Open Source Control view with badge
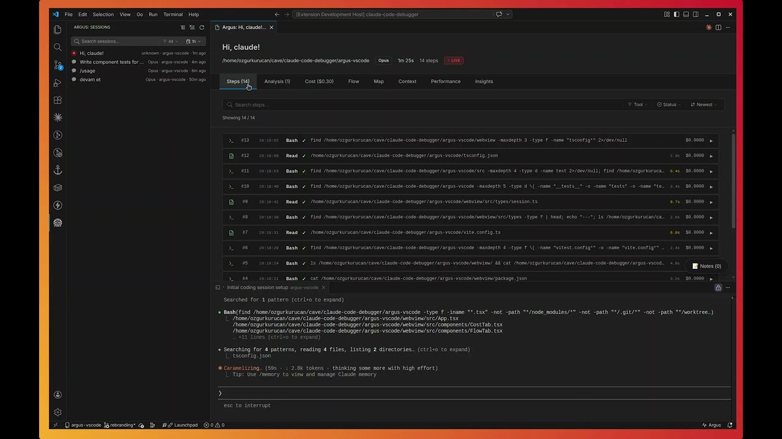The height and width of the screenshot is (439, 782). tap(57, 65)
